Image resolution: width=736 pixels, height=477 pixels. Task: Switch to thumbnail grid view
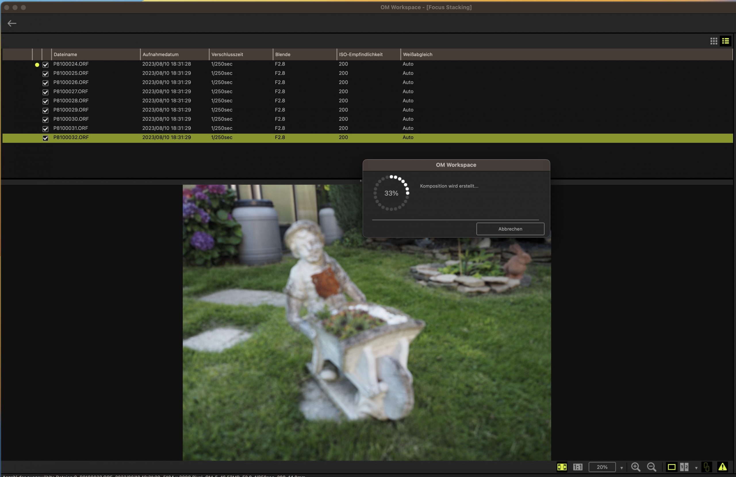(x=713, y=41)
